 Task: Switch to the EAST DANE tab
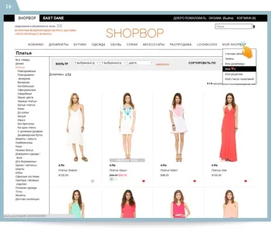53,18
